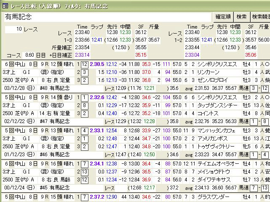Click the course value field 8.60
The width and height of the screenshot is (270, 202).
click(28, 55)
